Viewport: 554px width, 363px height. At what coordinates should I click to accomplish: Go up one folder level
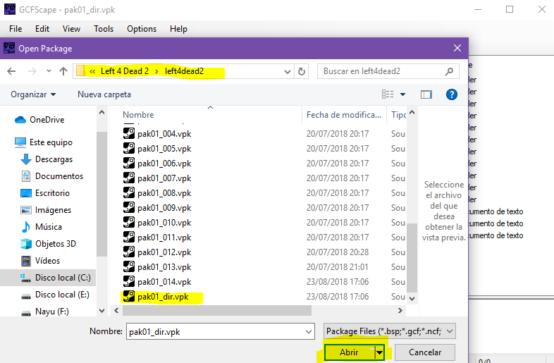(63, 71)
